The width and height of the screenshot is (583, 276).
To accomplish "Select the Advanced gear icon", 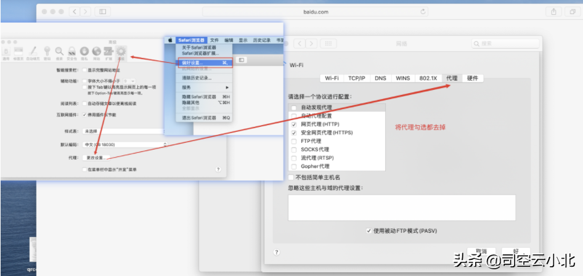I will [121, 52].
